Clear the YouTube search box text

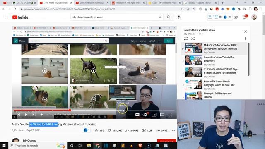[160, 17]
